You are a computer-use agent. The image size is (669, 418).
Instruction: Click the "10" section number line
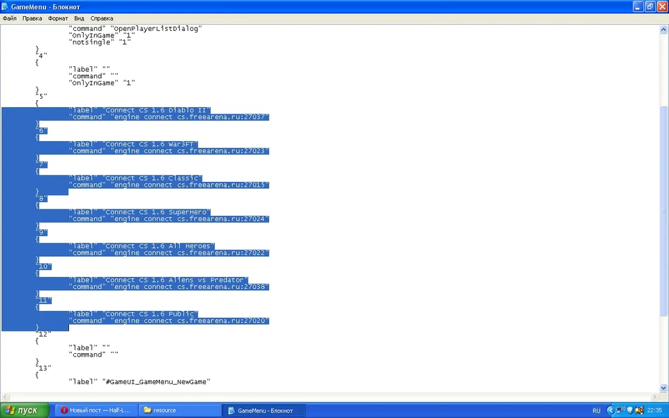[x=44, y=267]
